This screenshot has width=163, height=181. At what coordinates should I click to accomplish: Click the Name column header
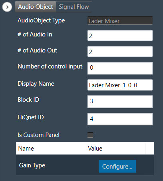[x=26, y=149]
